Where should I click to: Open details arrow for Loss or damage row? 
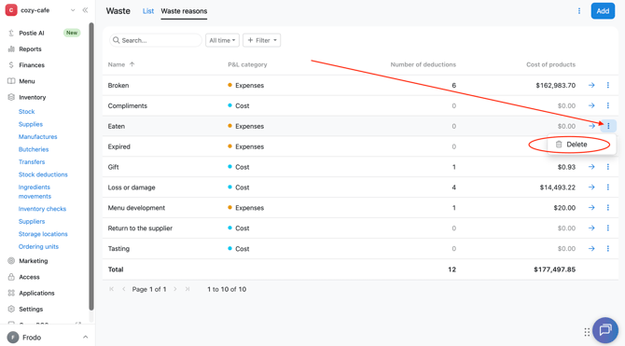(591, 187)
